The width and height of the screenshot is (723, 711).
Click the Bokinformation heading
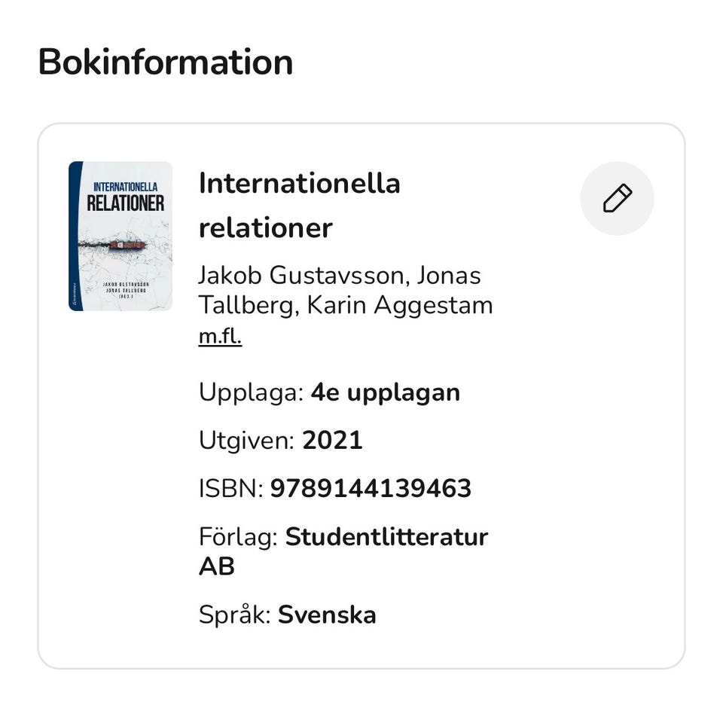165,62
